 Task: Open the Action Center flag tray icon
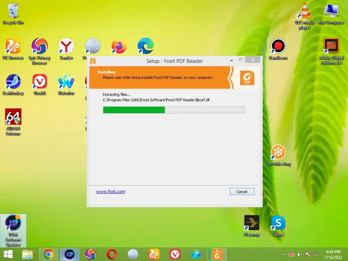click(x=308, y=255)
